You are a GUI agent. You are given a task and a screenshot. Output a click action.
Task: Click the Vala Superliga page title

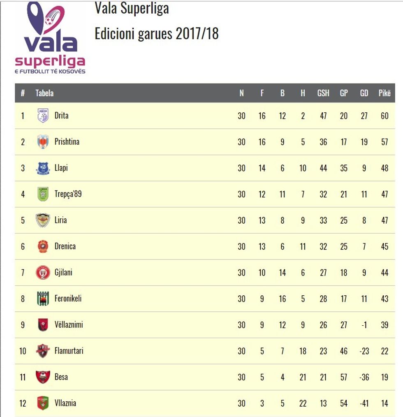pyautogui.click(x=132, y=8)
